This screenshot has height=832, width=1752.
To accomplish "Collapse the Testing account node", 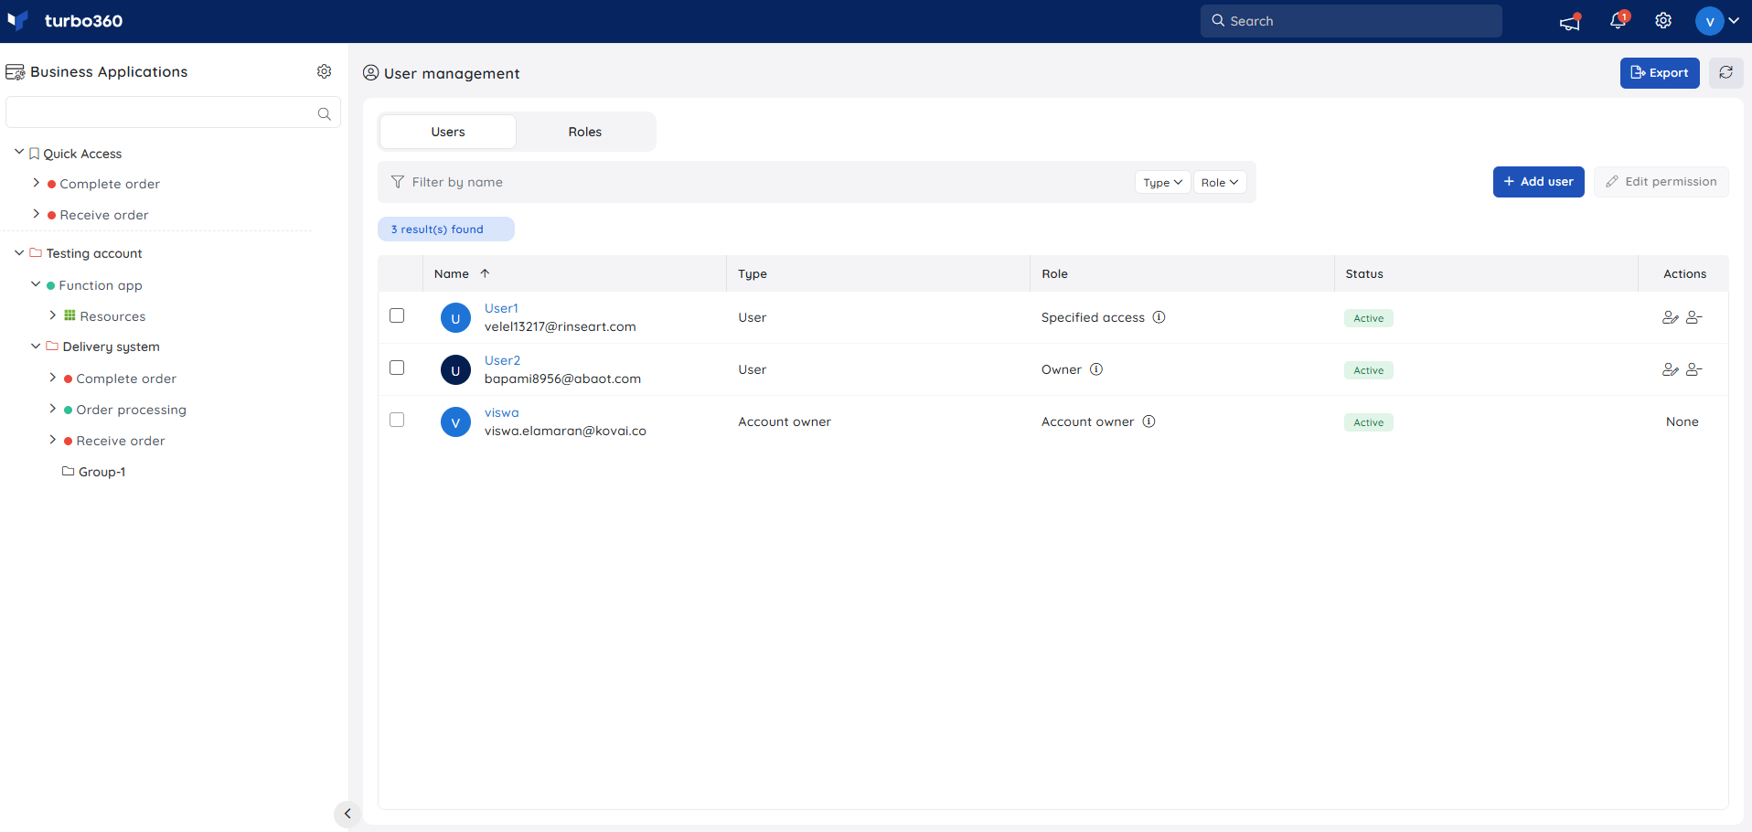I will pyautogui.click(x=19, y=252).
